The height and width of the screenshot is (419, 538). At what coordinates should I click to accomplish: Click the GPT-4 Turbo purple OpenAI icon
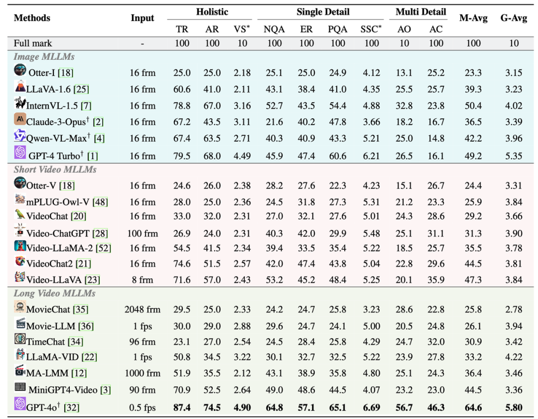coord(20,152)
